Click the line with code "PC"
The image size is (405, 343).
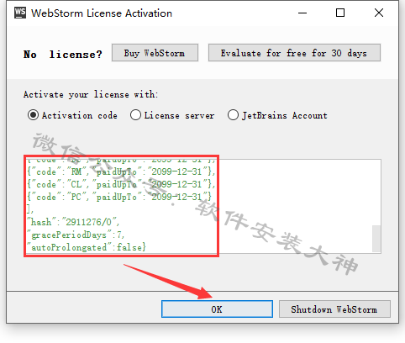click(x=119, y=197)
